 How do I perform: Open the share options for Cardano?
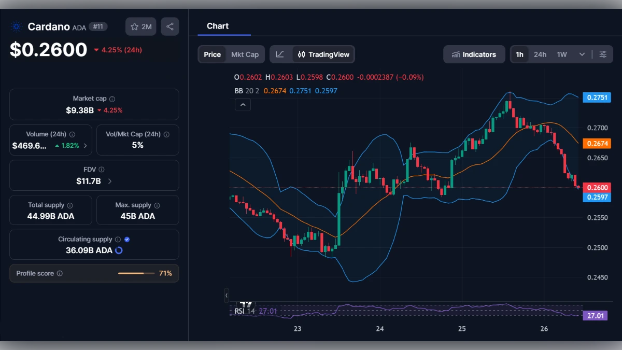(169, 26)
